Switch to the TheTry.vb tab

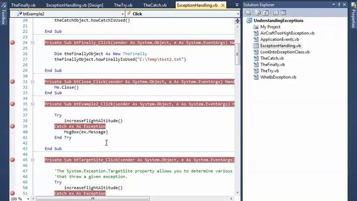(123, 5)
